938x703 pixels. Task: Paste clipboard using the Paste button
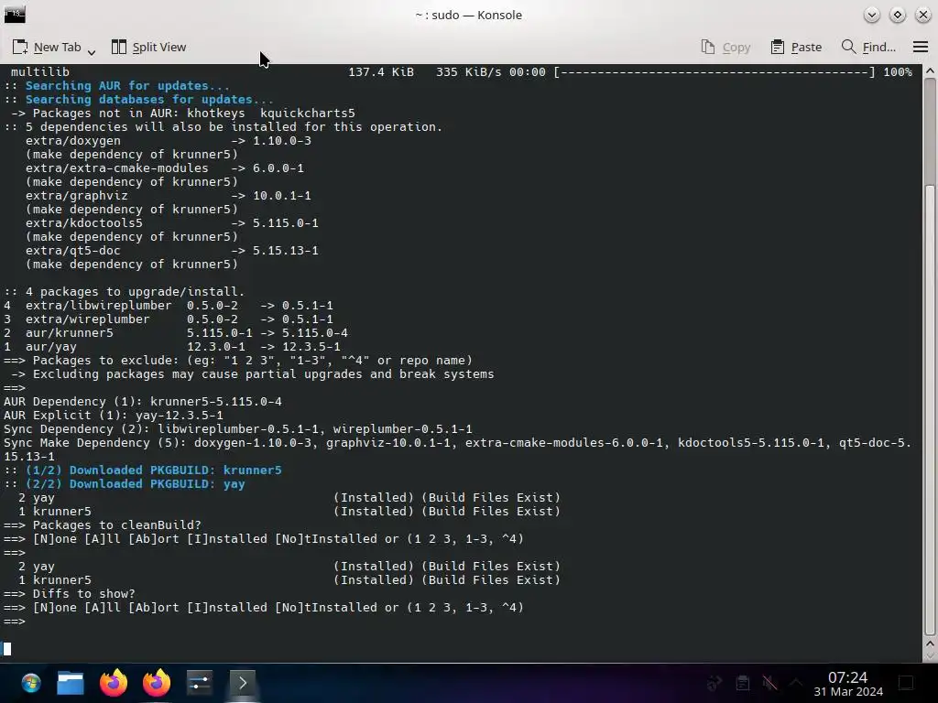click(x=796, y=48)
